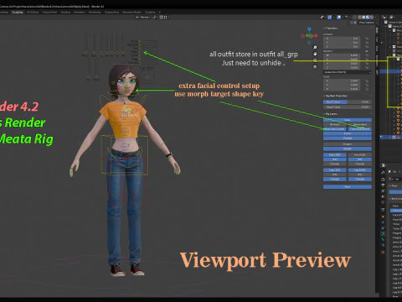The height and width of the screenshot is (302, 402).
Task: Click the Fingers Detail layer button
Action: coord(348,148)
